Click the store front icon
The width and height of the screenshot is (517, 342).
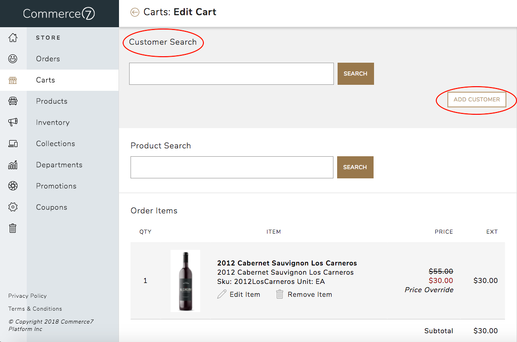tap(13, 80)
